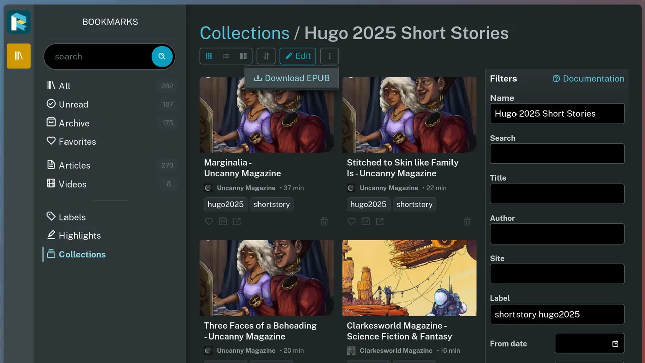Choose Download EPUB from the menu
The height and width of the screenshot is (363, 645).
click(292, 78)
